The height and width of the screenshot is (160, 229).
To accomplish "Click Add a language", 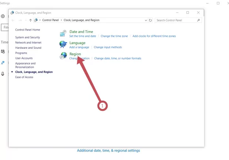I will (79, 47).
